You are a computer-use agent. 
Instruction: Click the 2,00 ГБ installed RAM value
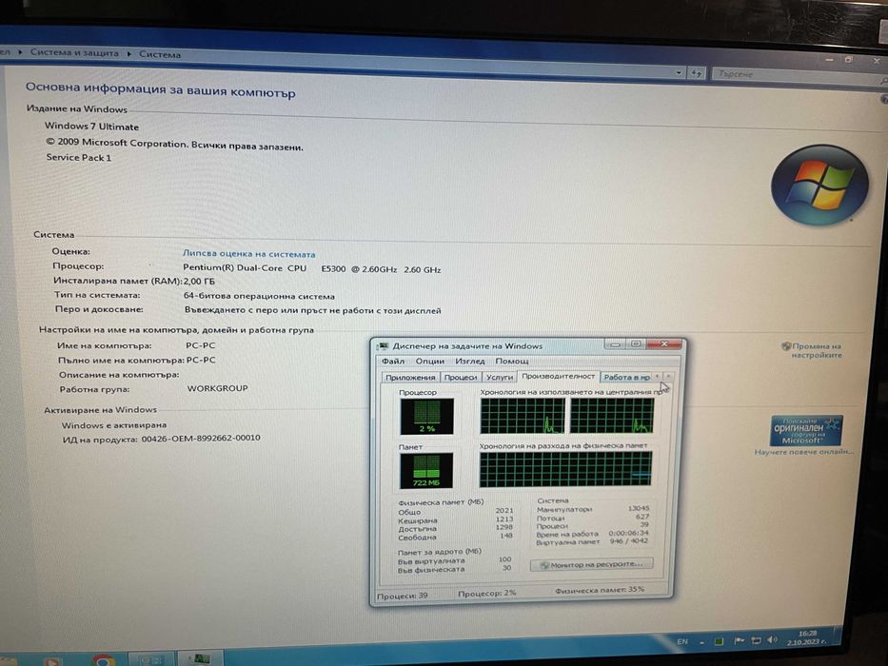(x=199, y=281)
